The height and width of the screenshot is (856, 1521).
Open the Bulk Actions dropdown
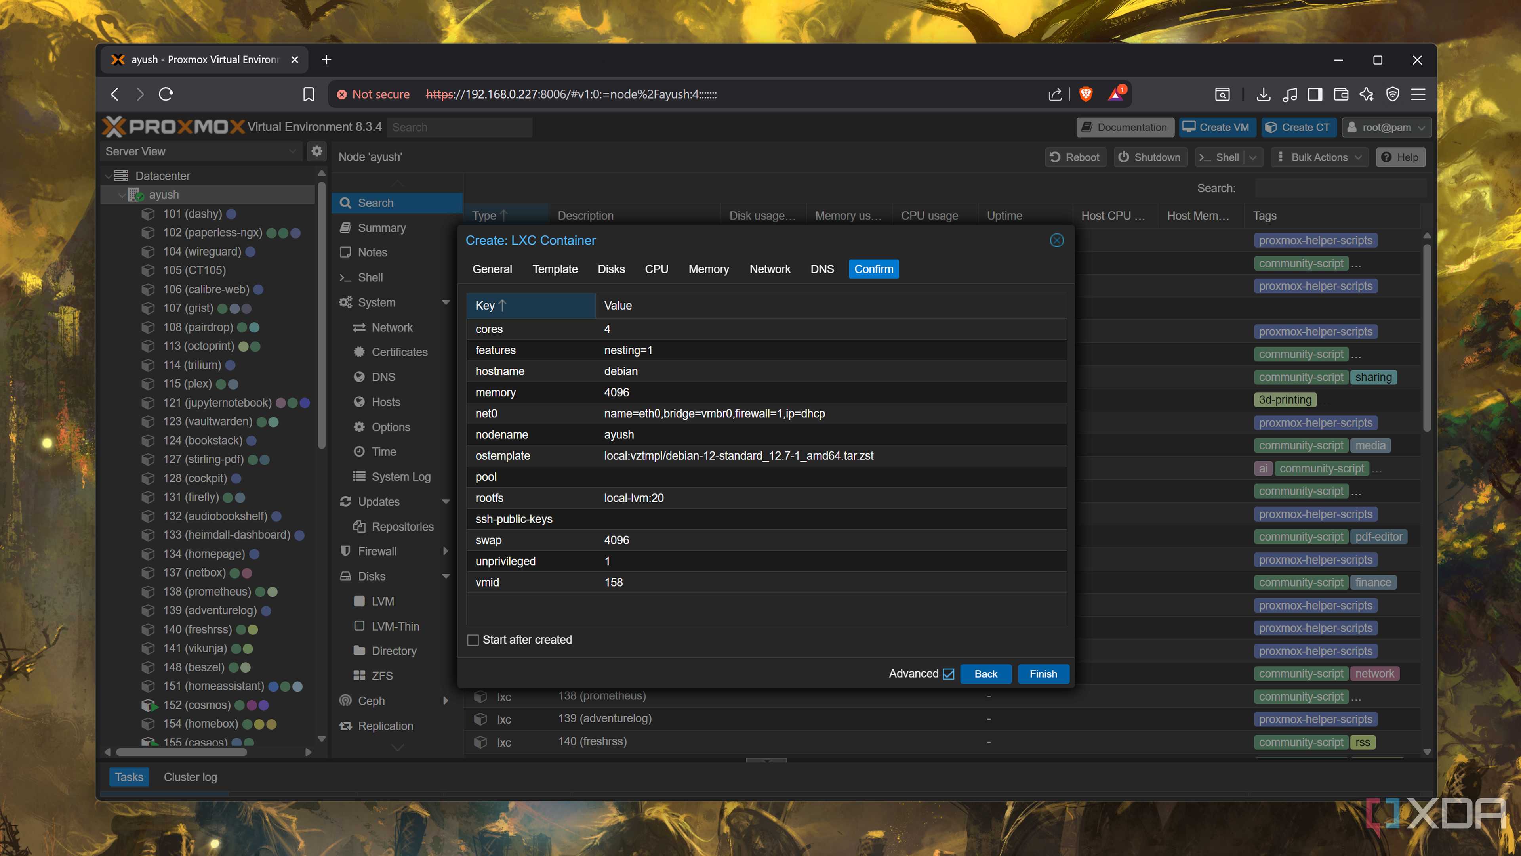pos(1320,157)
